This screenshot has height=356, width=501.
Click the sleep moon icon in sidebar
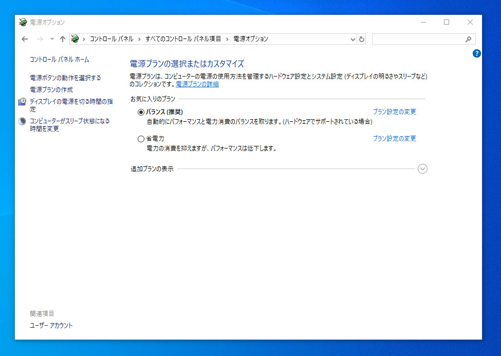pyautogui.click(x=22, y=121)
